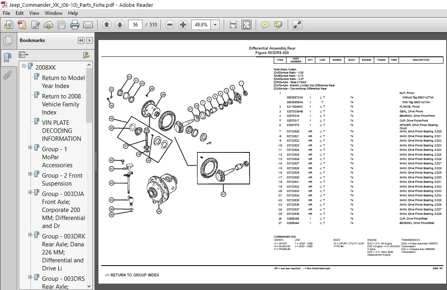The height and width of the screenshot is (290, 447).
Task: Switch to read mode view
Action: coord(297,25)
